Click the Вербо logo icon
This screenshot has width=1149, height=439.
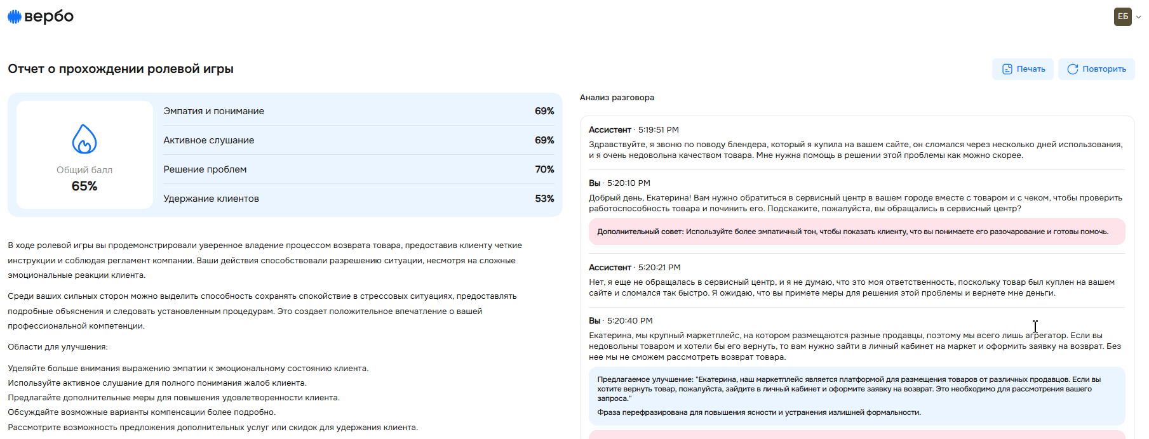point(14,17)
